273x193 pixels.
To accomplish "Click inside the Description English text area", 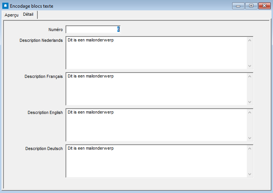I will point(156,125).
